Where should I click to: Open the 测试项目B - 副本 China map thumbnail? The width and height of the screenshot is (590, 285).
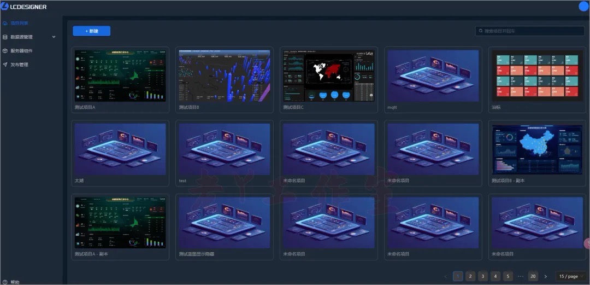click(537, 149)
